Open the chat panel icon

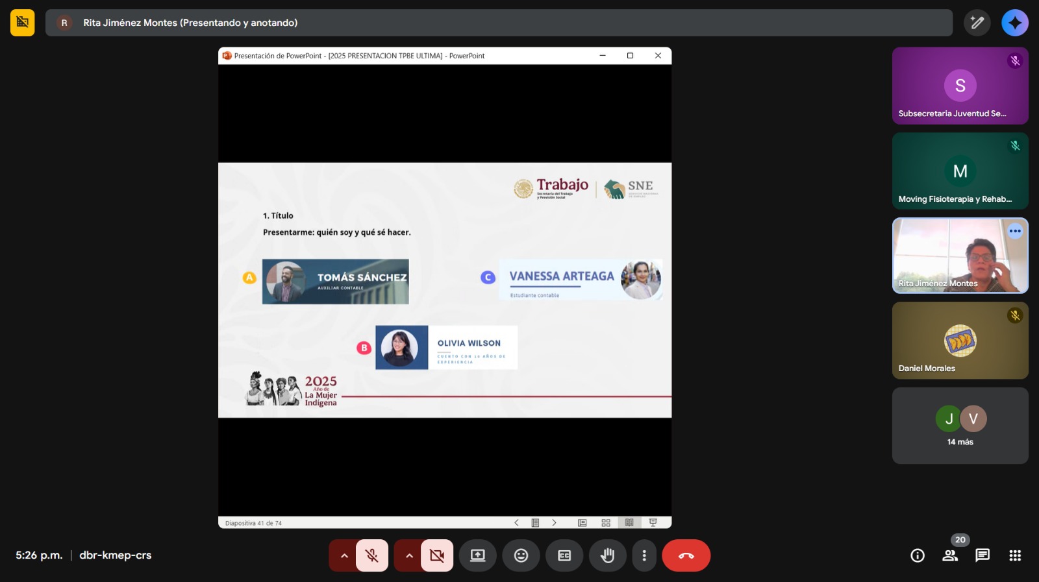coord(983,555)
